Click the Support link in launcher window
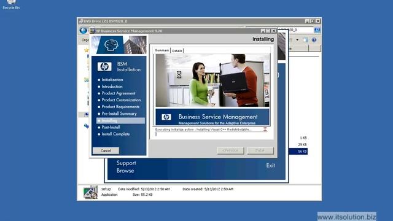Screen dimensions: 393x221 (x=126, y=163)
